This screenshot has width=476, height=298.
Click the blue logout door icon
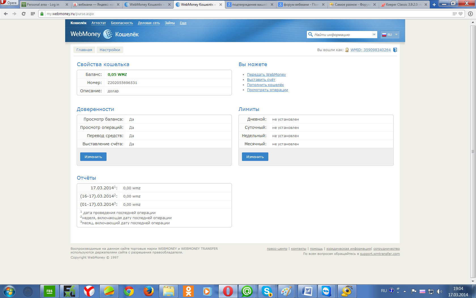[395, 50]
